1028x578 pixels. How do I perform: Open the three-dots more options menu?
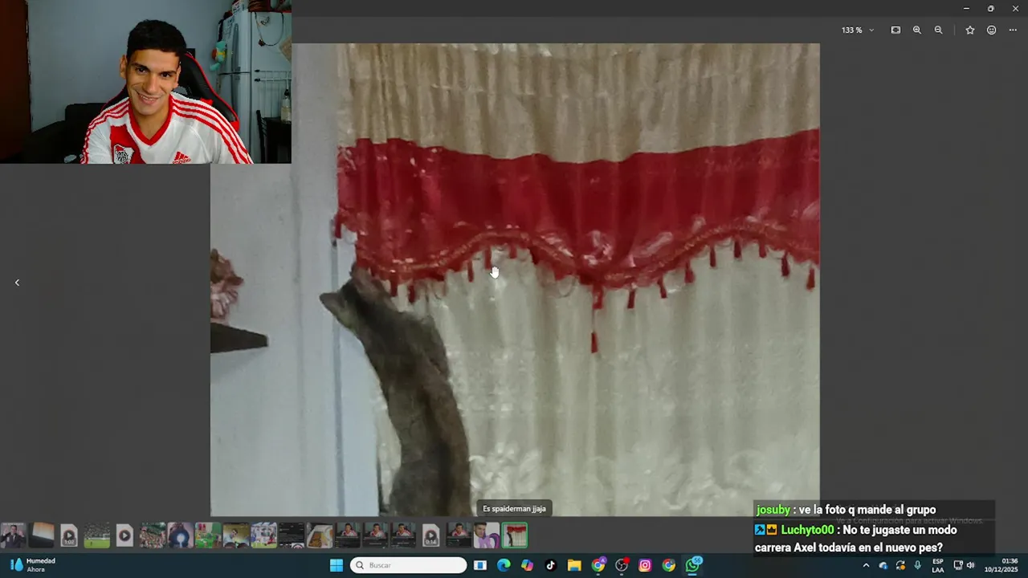[1013, 30]
